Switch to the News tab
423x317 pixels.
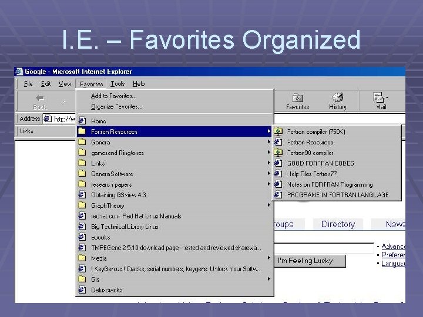[x=388, y=224]
